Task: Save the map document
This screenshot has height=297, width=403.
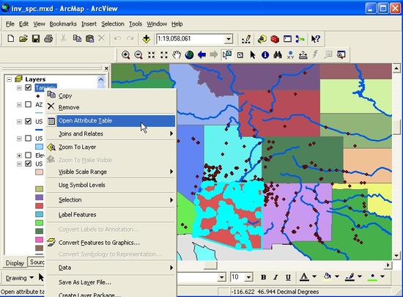Action: pyautogui.click(x=36, y=39)
